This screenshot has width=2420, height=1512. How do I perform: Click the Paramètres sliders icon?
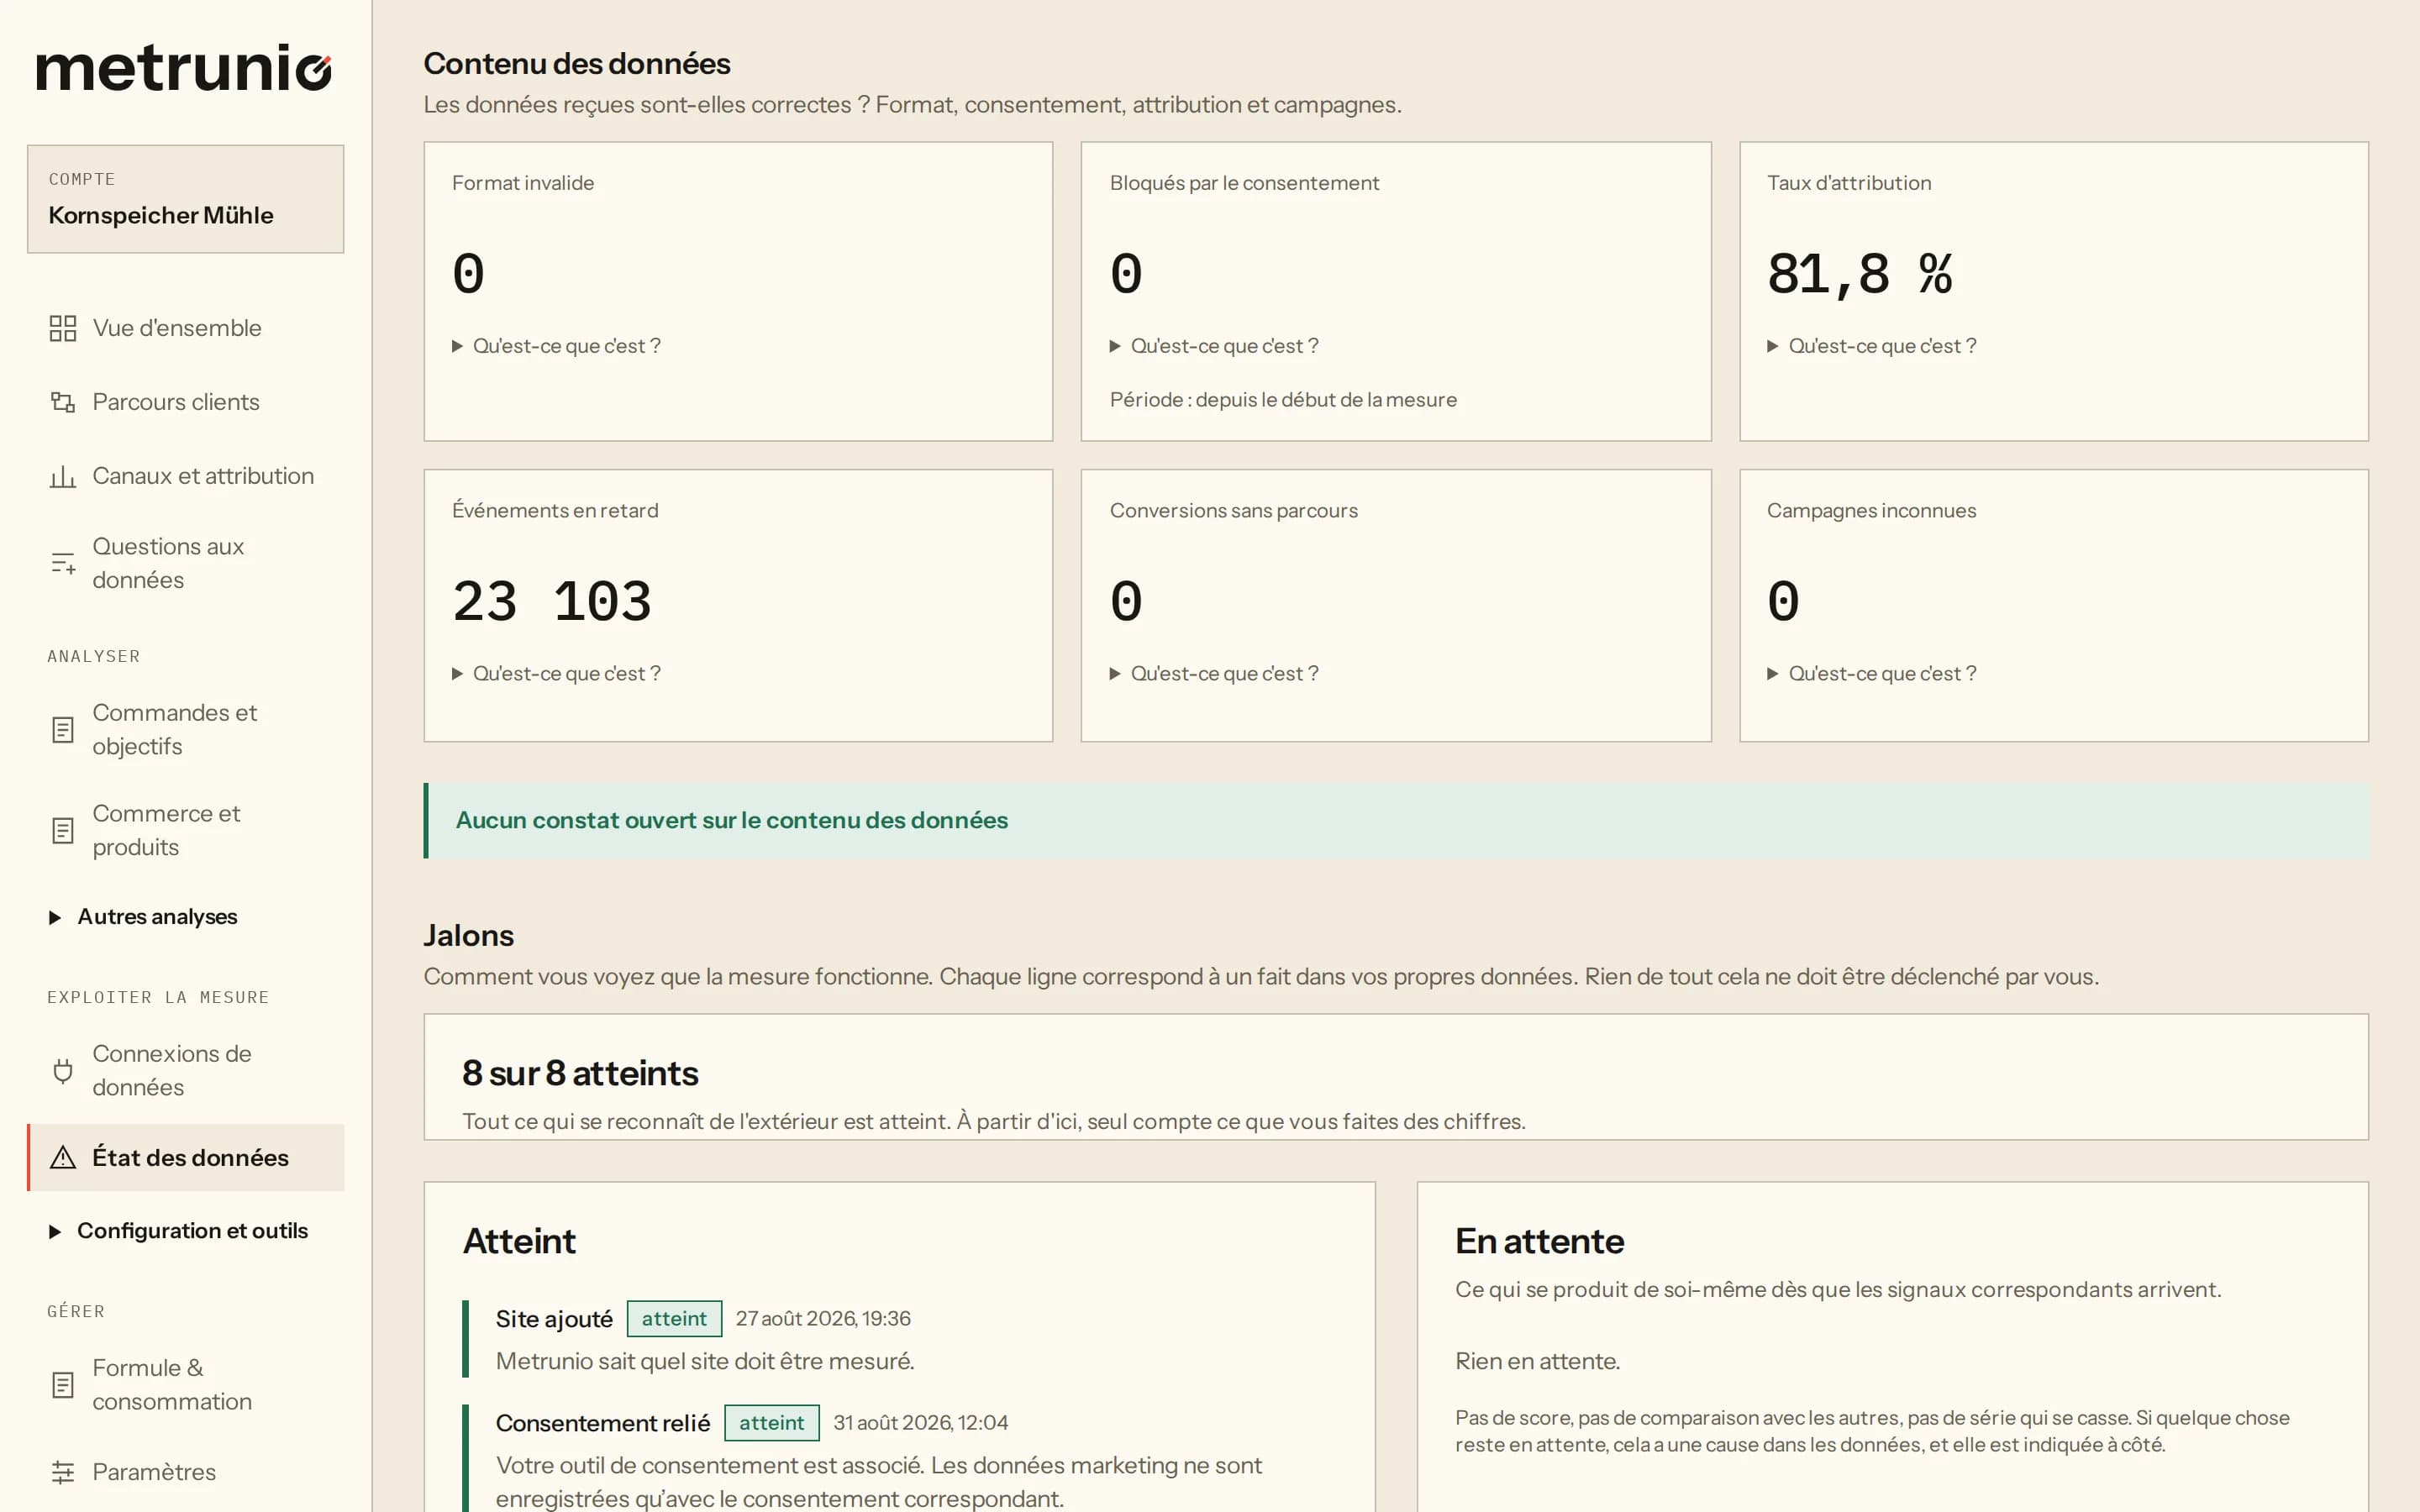coord(63,1472)
